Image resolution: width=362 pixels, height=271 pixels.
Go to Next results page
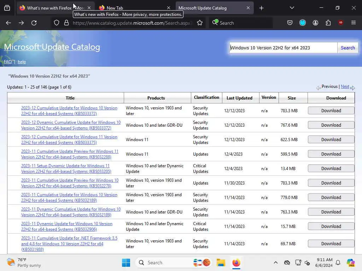(345, 86)
